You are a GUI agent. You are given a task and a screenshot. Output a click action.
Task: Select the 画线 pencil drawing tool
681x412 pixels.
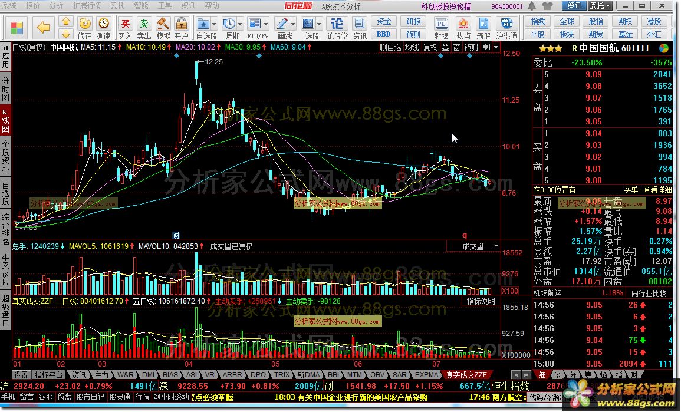click(281, 24)
